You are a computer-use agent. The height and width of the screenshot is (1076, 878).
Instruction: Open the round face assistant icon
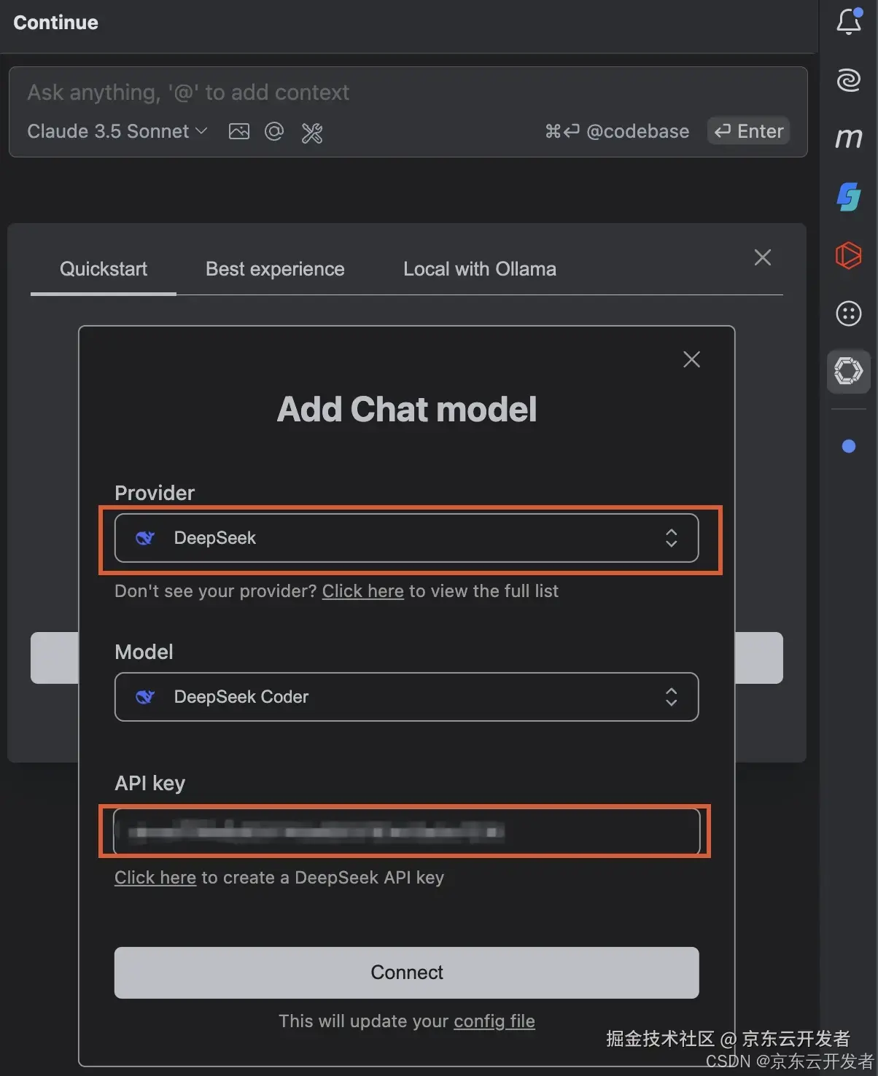pos(849,313)
